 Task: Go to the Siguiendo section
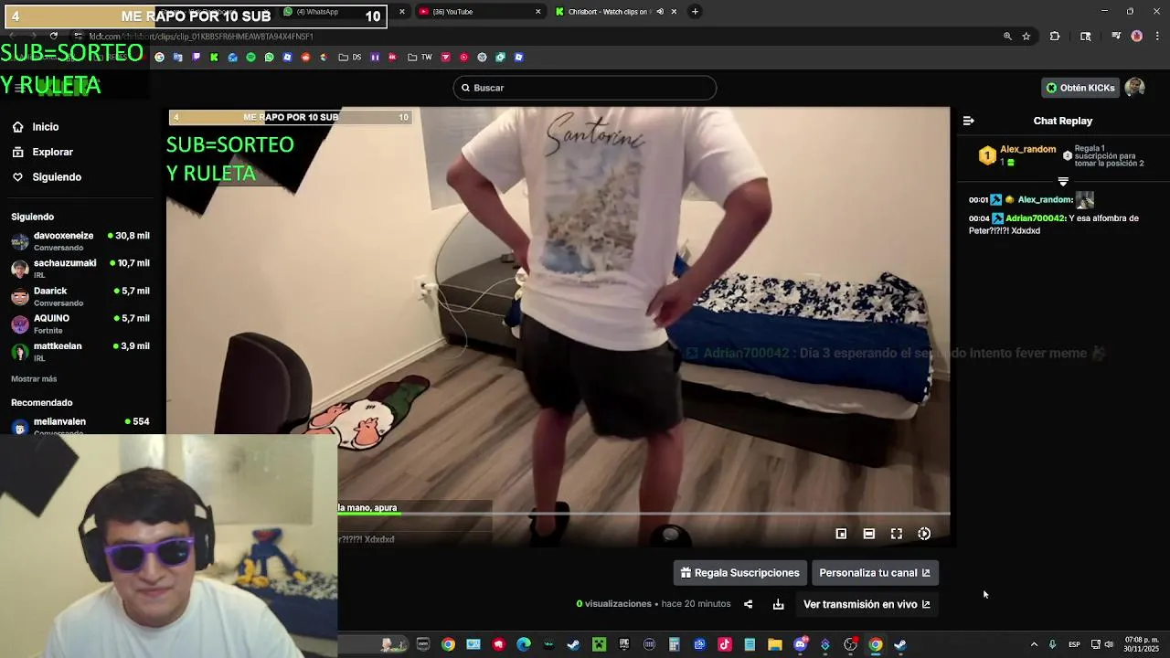[48, 177]
